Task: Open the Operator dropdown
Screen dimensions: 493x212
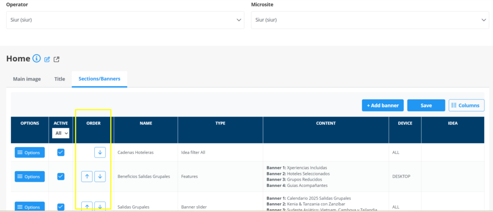Action: pyautogui.click(x=125, y=20)
